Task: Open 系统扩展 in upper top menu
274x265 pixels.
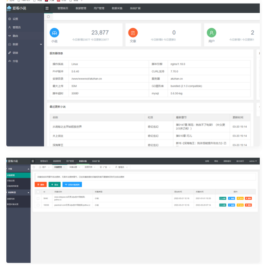Action: (135, 8)
